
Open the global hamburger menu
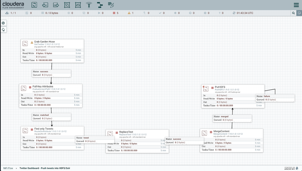pos(296,5)
